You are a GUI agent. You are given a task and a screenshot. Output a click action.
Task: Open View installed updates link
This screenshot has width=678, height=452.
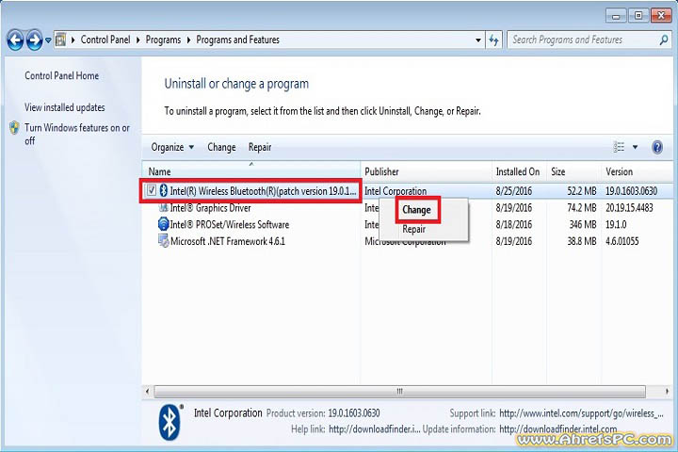pos(64,107)
